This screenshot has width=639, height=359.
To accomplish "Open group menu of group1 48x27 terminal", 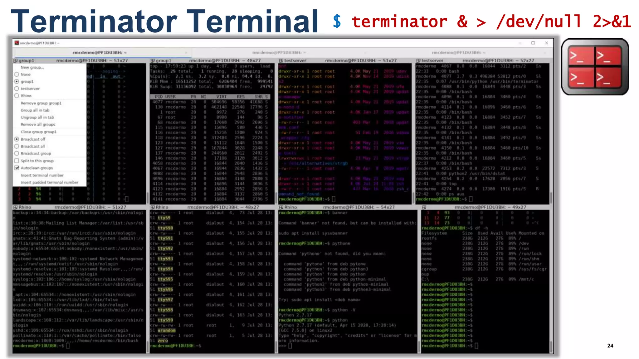I will click(x=153, y=61).
